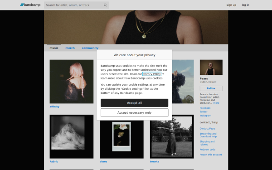Click the Dublin, Ireland location text
Image resolution: width=272 pixels, height=170 pixels.
click(208, 82)
